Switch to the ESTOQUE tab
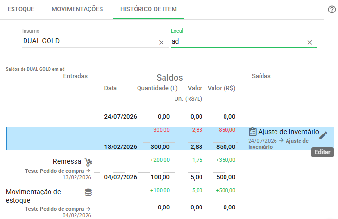Image resolution: width=338 pixels, height=219 pixels. (x=21, y=9)
